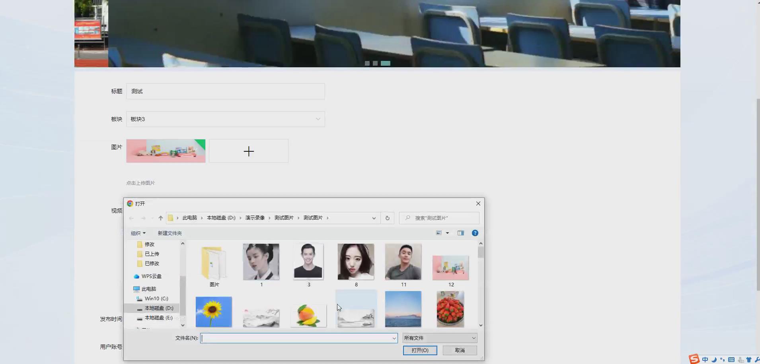Click the Back arrow in file dialog
This screenshot has height=364, width=760.
point(131,218)
